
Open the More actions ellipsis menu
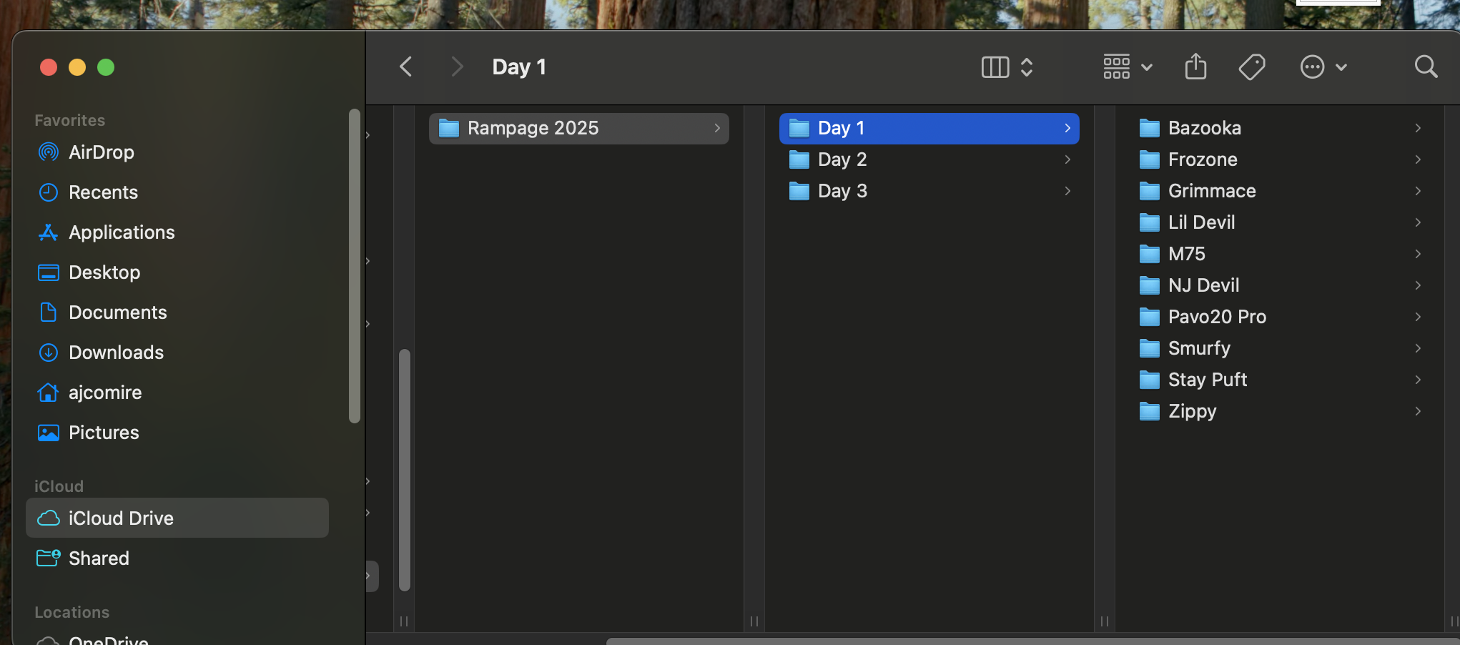(x=1323, y=67)
